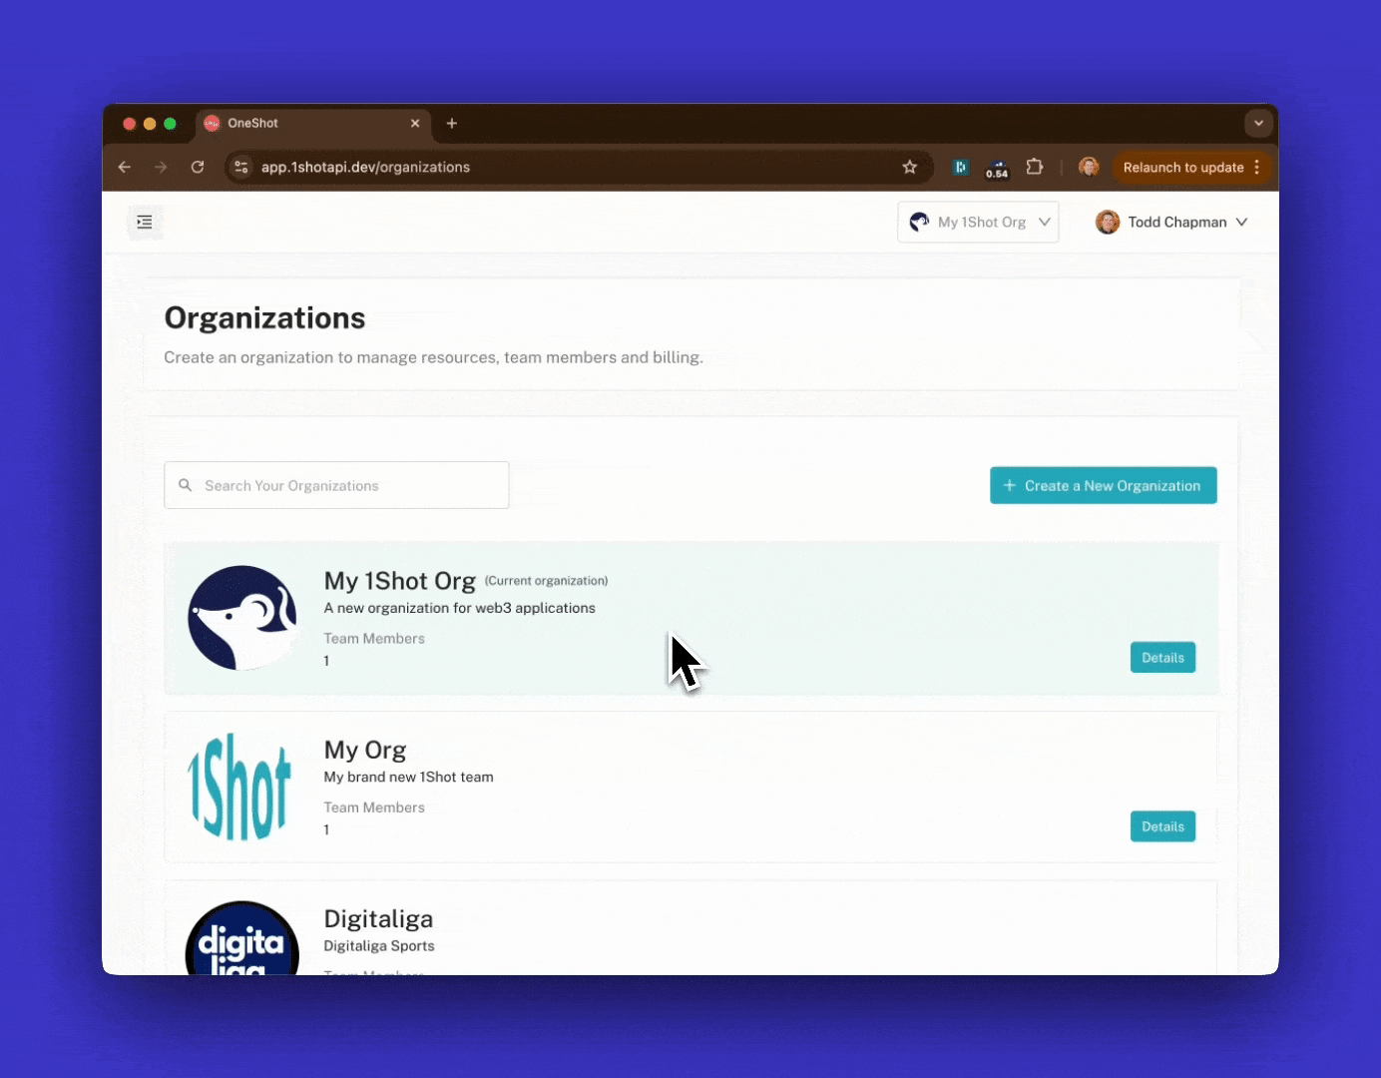Toggle the sidebar menu icon
This screenshot has height=1078, width=1381.
(145, 222)
